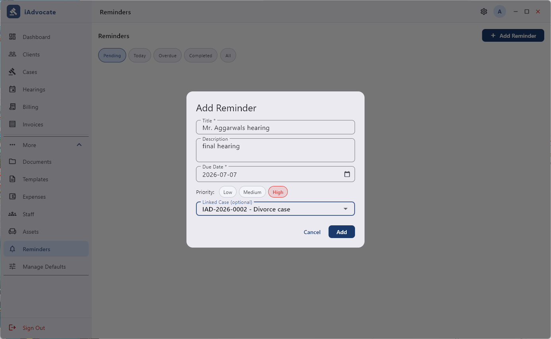The image size is (551, 339).
Task: Set priority to Low
Action: click(228, 192)
